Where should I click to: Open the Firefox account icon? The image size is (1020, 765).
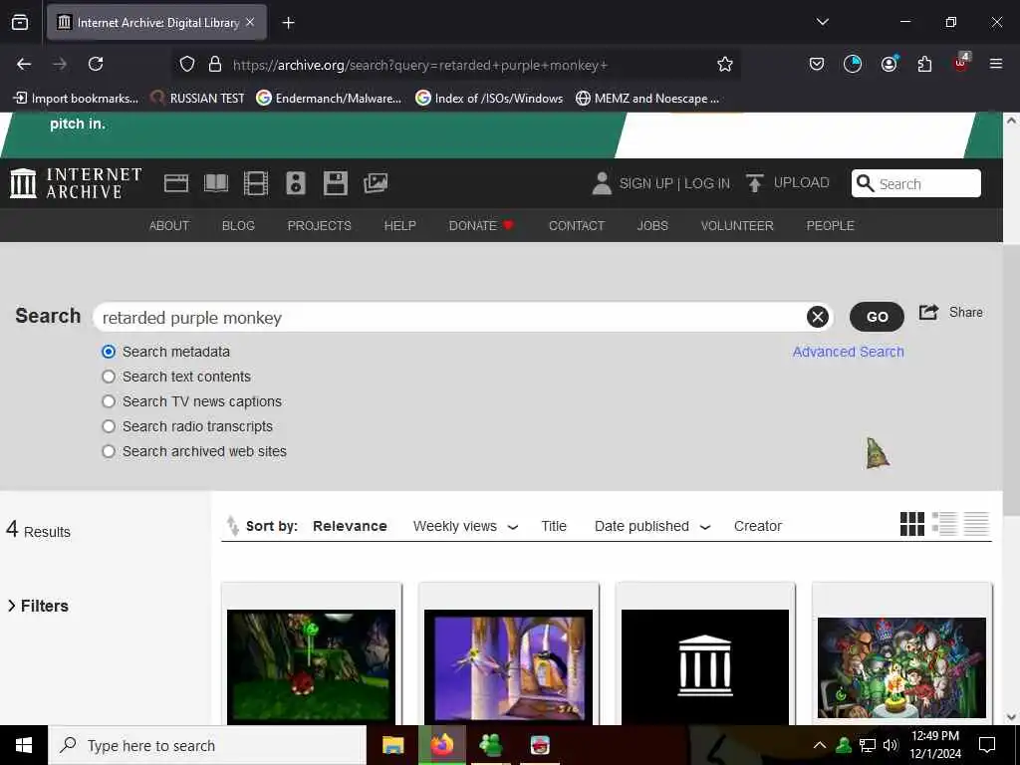coord(890,64)
